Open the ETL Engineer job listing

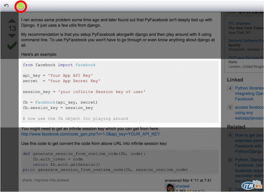coord(239,23)
